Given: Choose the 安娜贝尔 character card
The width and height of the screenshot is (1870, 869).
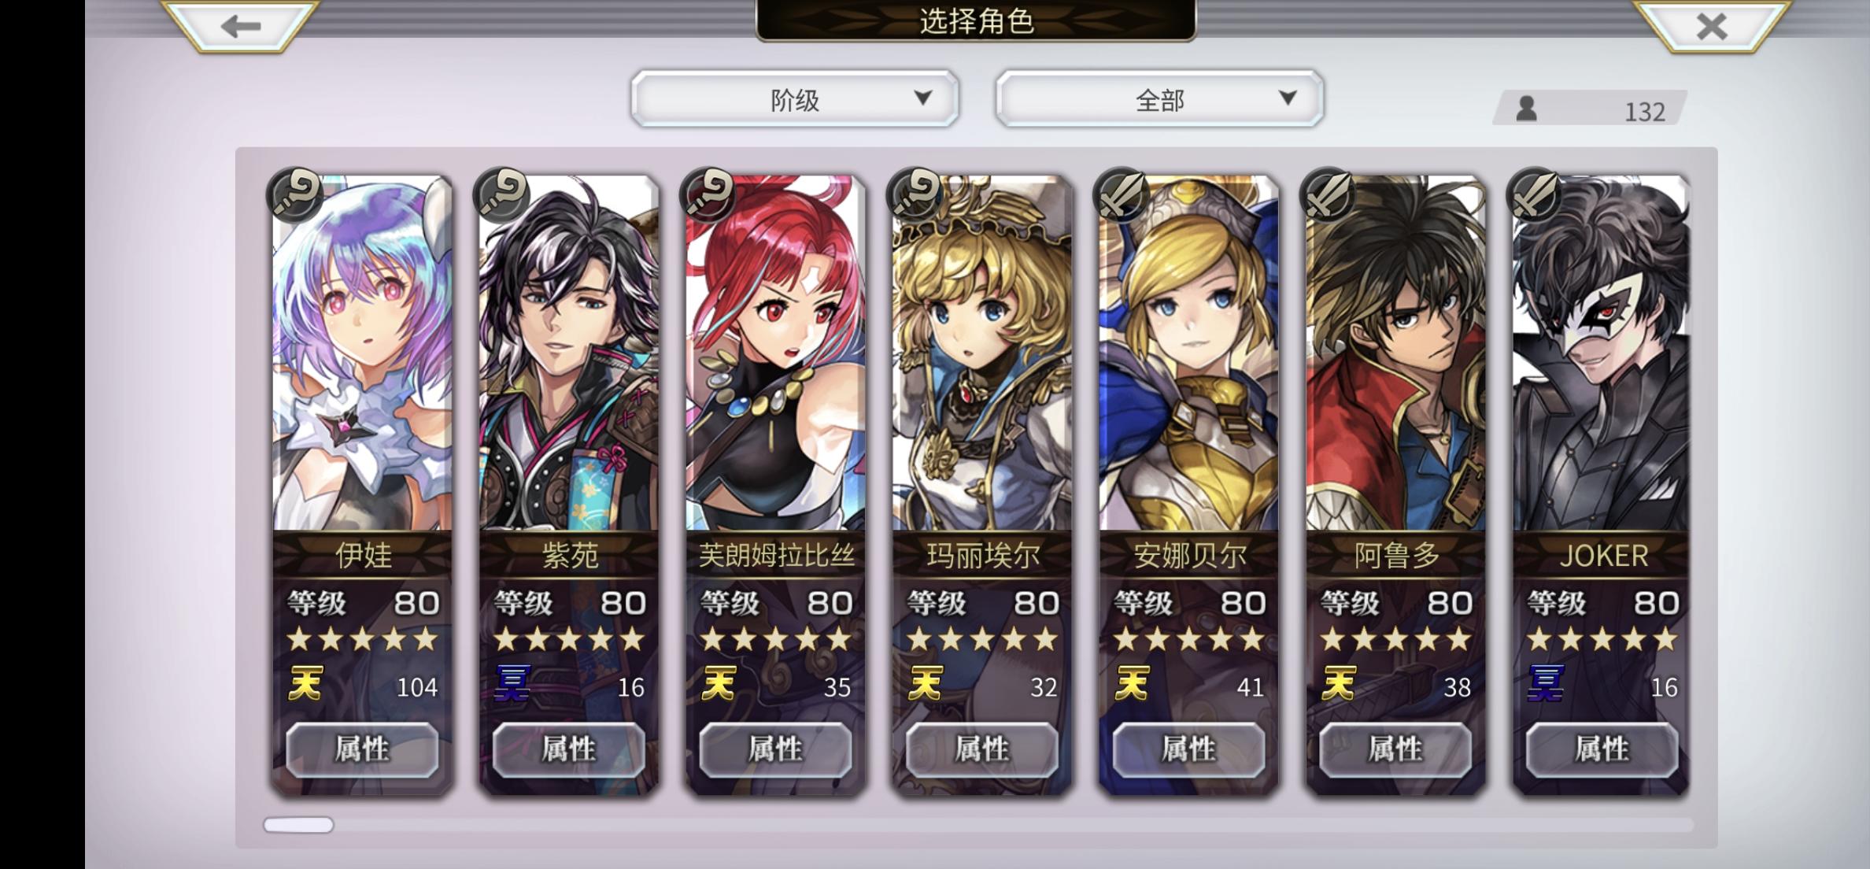Looking at the screenshot, I should pos(1189,484).
